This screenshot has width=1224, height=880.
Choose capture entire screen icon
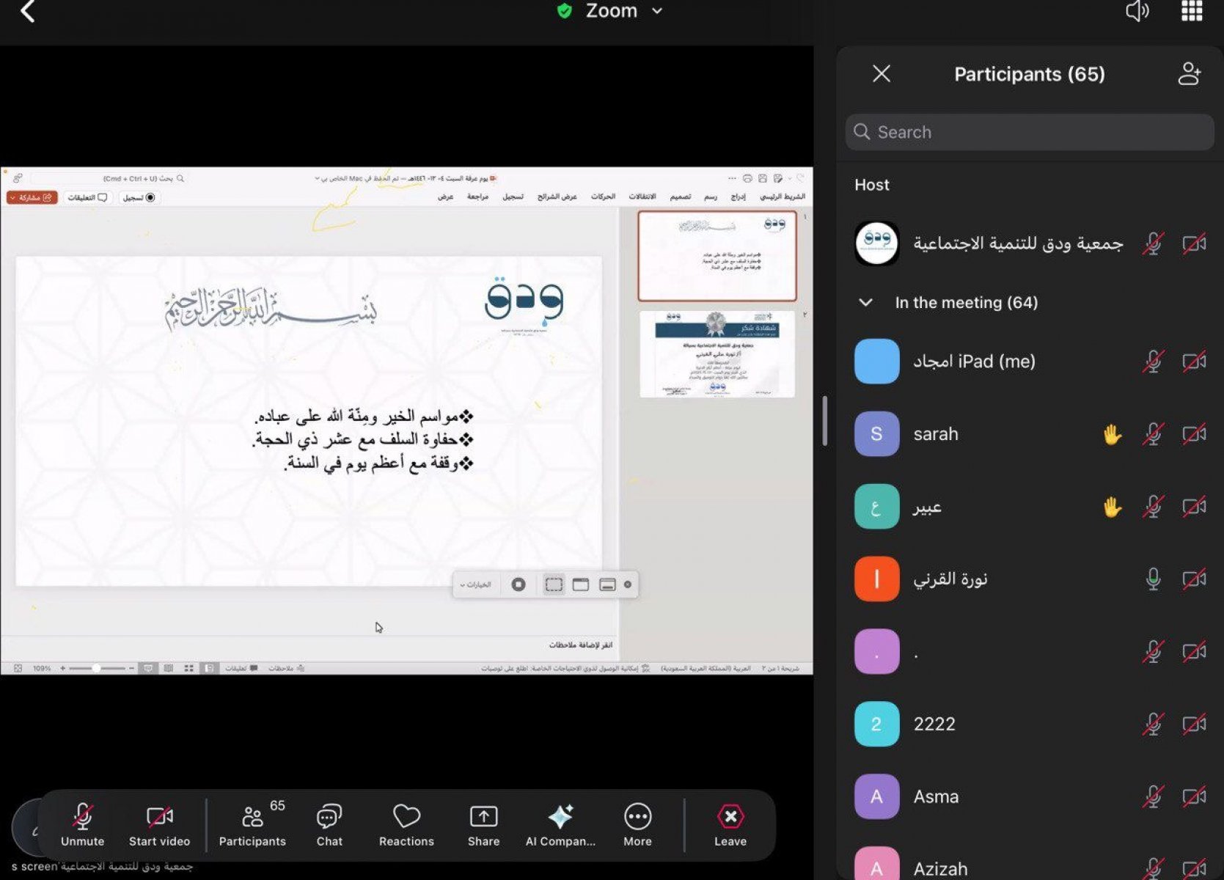(x=607, y=584)
